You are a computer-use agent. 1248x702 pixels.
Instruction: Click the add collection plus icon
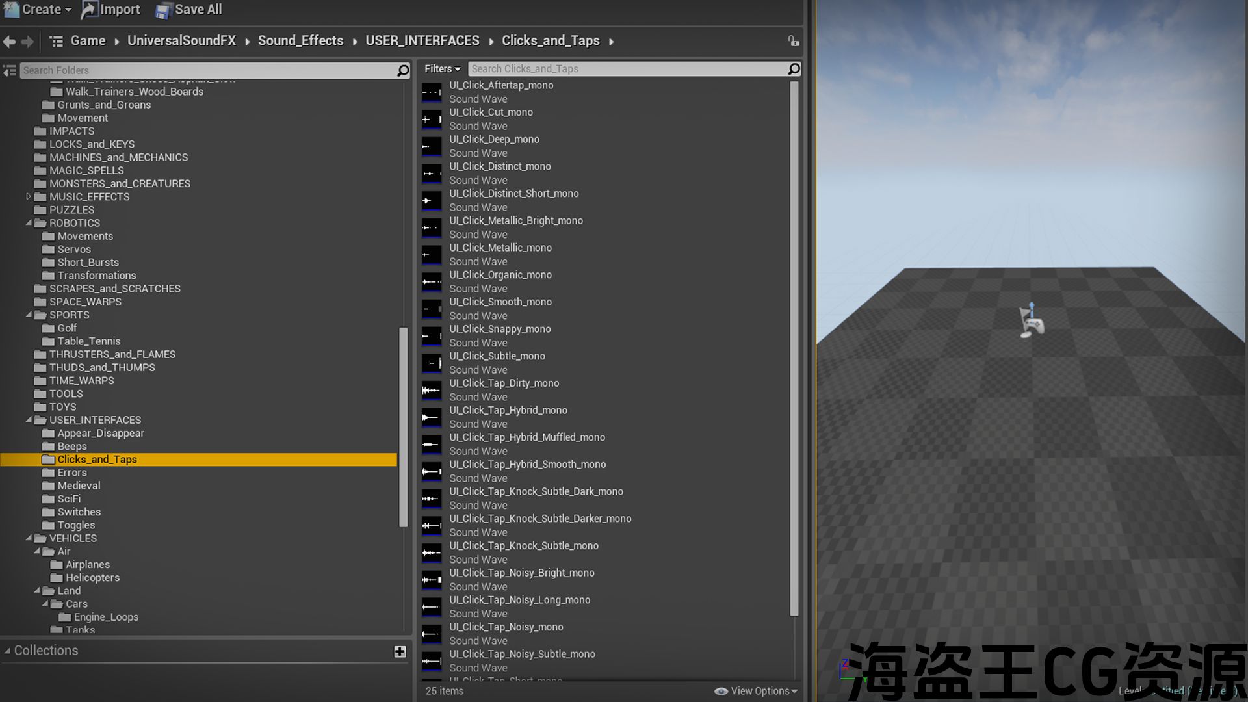tap(400, 651)
